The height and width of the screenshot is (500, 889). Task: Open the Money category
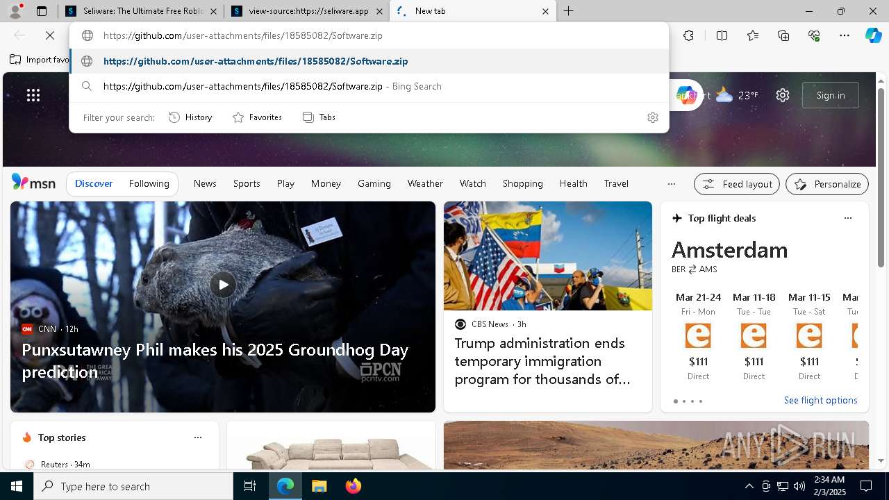pos(326,183)
